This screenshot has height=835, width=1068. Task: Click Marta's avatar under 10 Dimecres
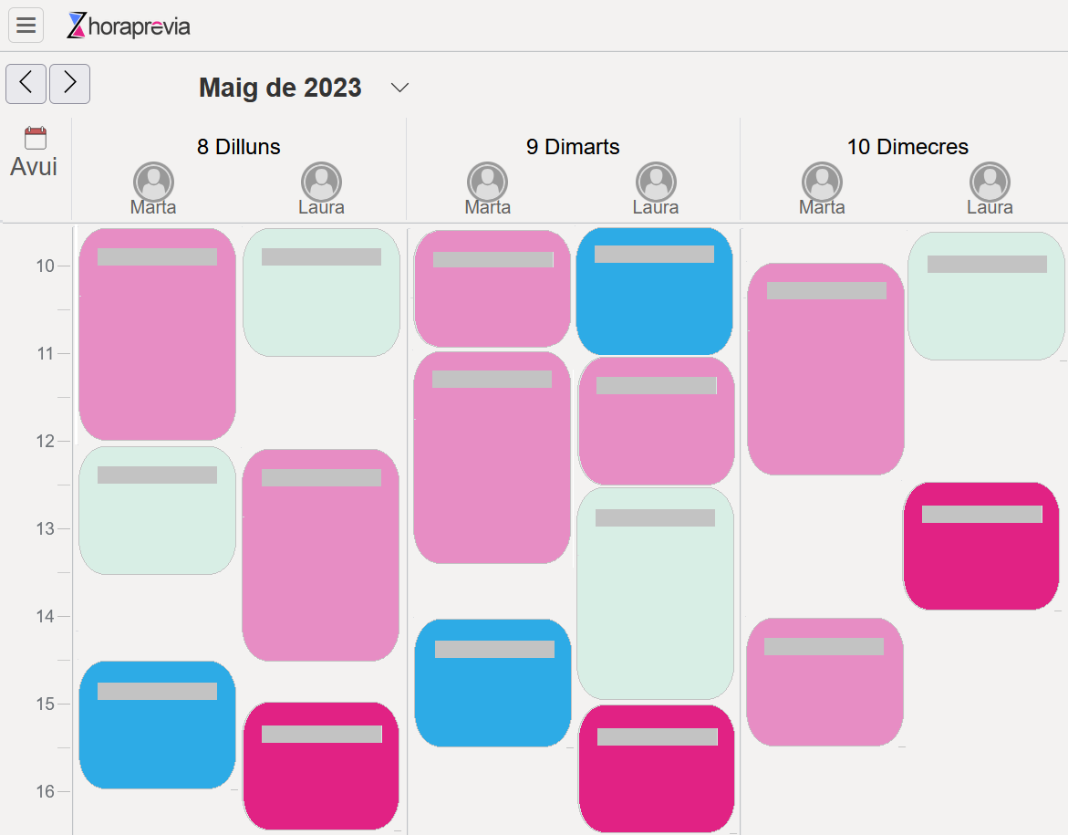822,182
